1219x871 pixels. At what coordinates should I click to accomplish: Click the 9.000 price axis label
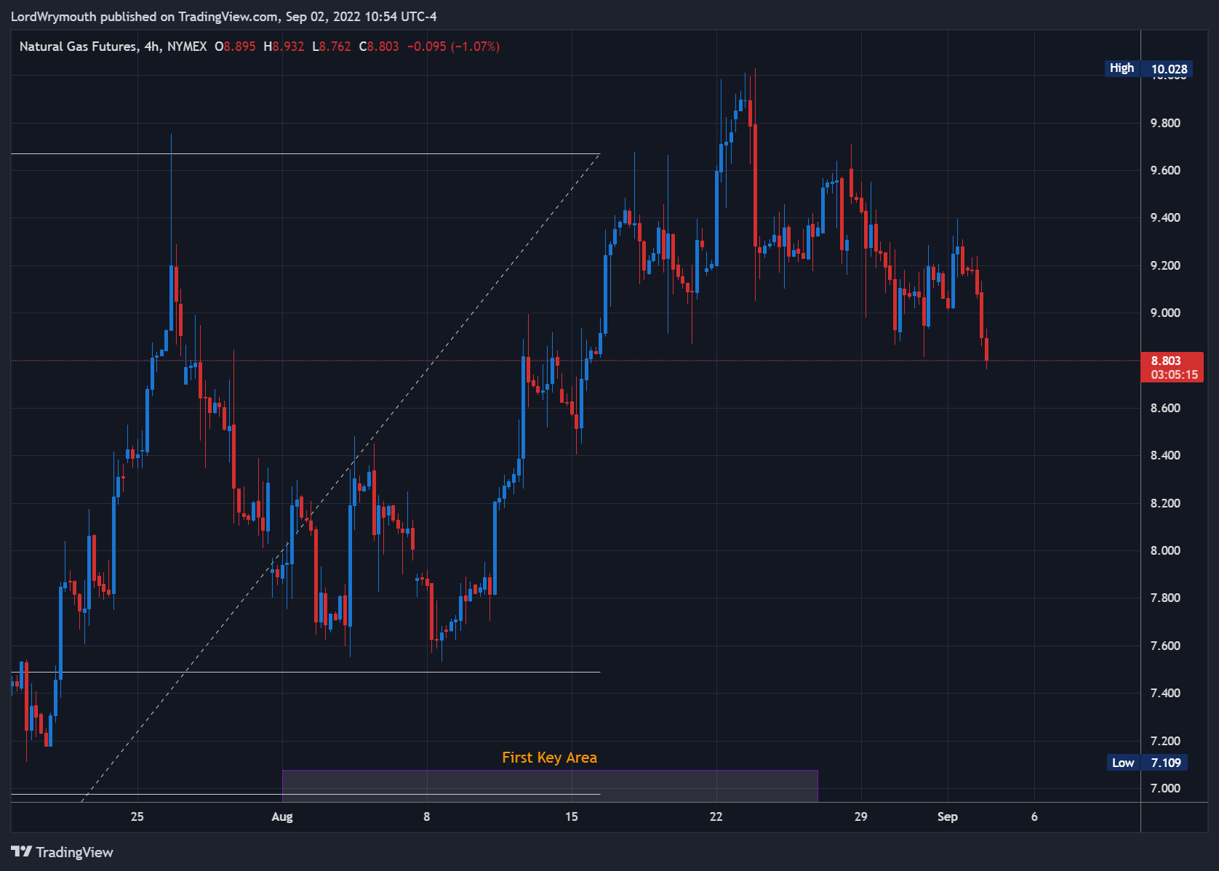[1165, 313]
